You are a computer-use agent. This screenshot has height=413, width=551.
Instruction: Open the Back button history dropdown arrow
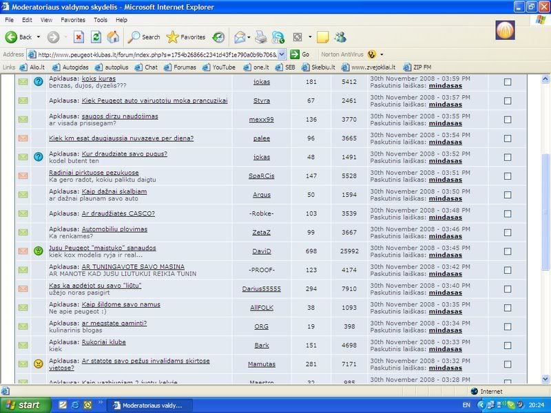[39, 37]
